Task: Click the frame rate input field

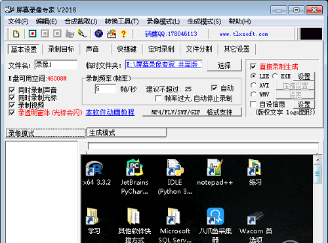Action: tap(106, 88)
